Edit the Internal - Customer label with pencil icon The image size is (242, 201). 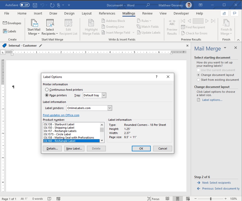pos(41,46)
